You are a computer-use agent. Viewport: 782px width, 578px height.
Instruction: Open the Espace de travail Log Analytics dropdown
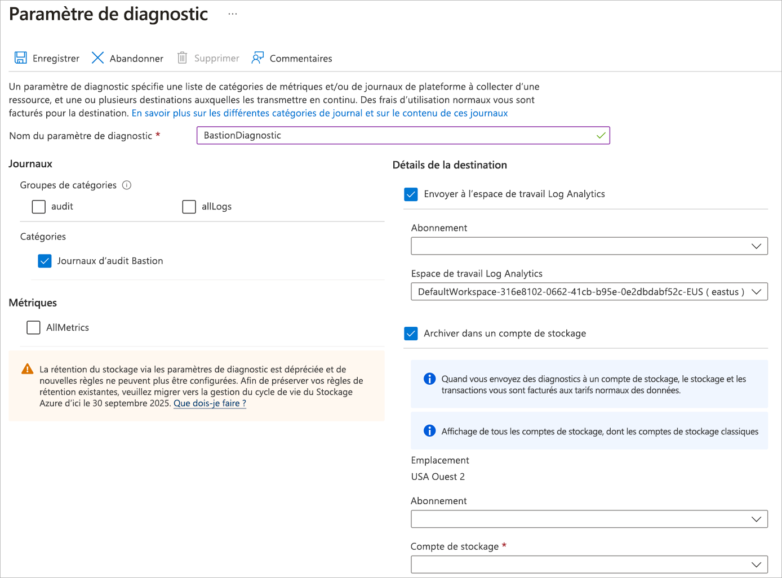pos(589,292)
